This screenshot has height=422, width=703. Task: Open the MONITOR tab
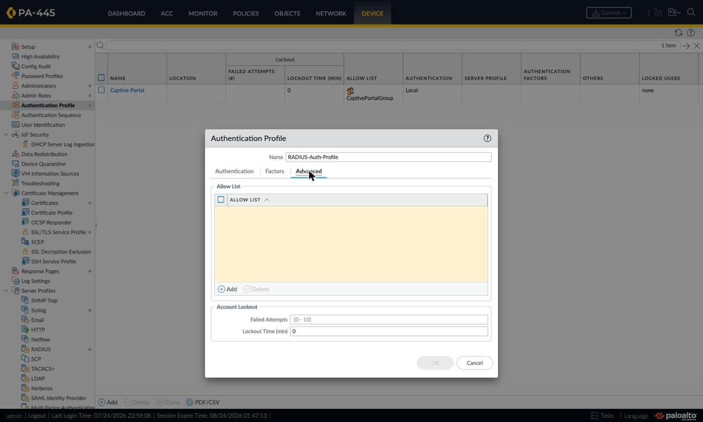tap(203, 13)
